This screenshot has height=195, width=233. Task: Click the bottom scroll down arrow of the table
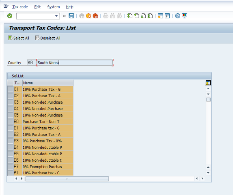(x=208, y=173)
